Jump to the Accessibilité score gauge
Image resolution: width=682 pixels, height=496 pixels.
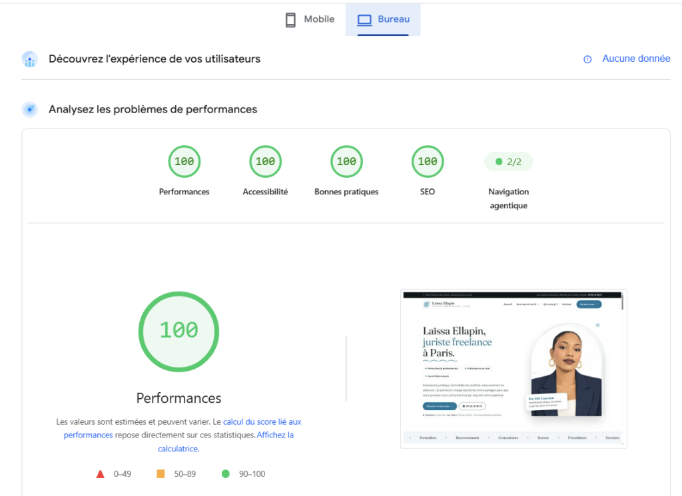click(x=265, y=162)
